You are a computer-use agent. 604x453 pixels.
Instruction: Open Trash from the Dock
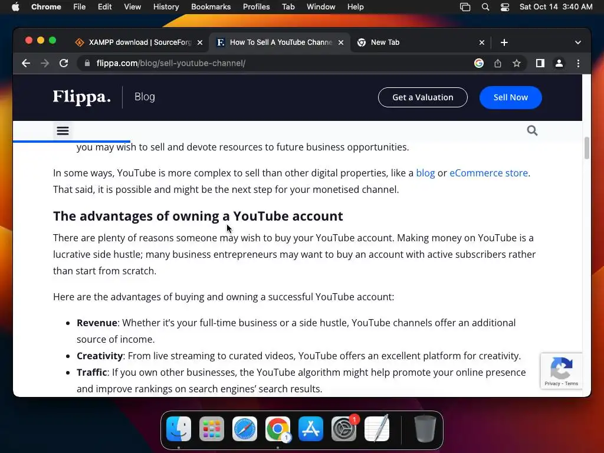tap(425, 429)
